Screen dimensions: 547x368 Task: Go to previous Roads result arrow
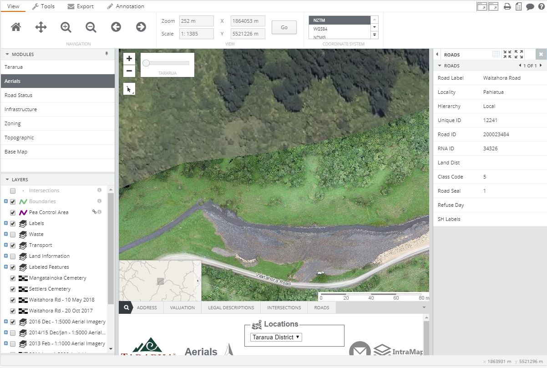[520, 66]
